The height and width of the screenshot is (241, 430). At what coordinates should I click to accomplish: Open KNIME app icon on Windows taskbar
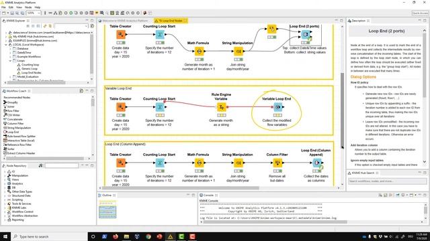click(170, 236)
